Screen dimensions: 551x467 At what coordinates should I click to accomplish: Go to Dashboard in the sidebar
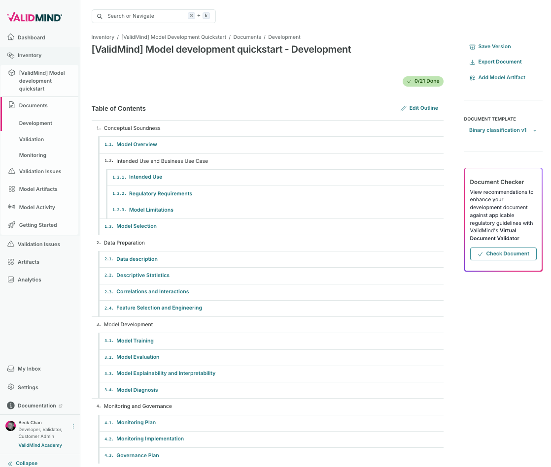(31, 37)
